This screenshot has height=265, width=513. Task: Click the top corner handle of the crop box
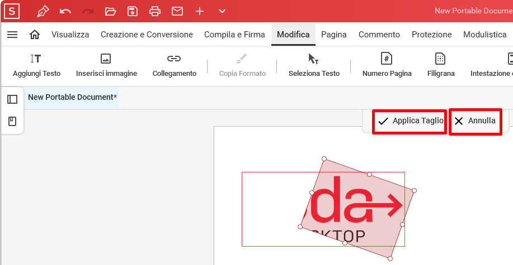[324, 159]
